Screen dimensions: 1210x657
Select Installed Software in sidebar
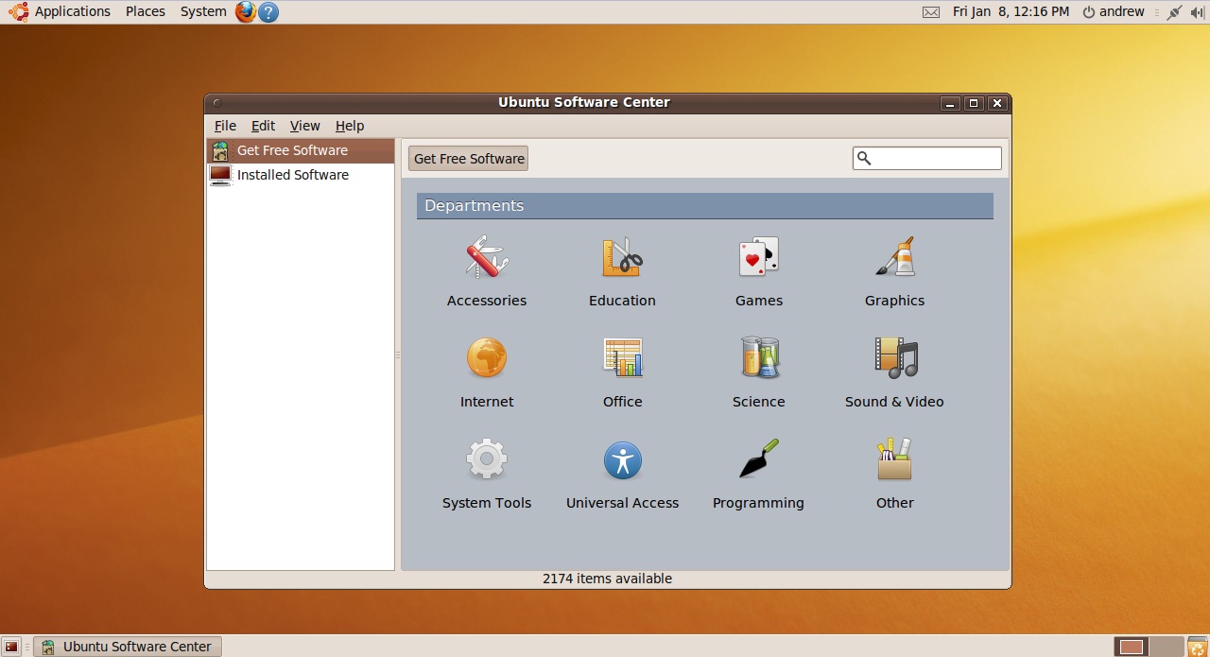click(x=300, y=175)
